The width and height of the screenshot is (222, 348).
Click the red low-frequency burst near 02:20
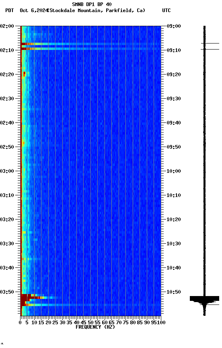(x=24, y=74)
